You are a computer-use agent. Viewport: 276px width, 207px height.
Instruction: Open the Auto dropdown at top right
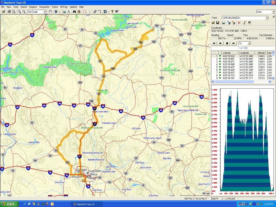(273, 12)
